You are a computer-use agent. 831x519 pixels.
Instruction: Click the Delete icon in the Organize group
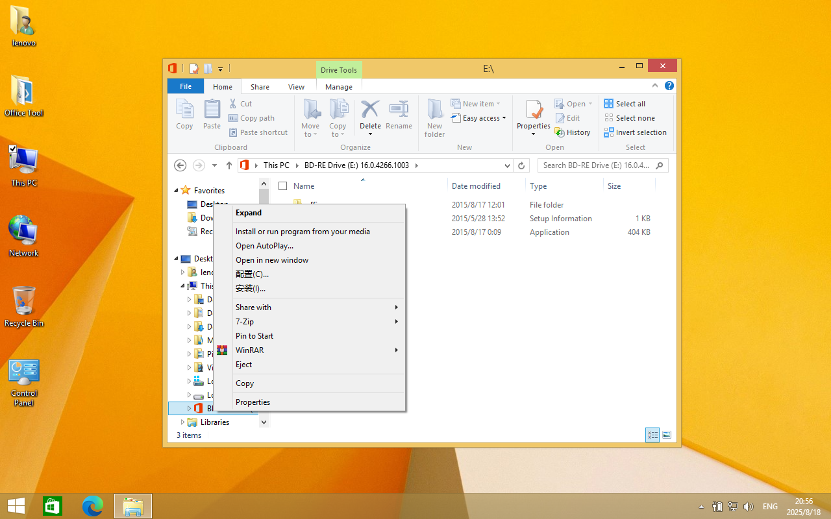(370, 110)
